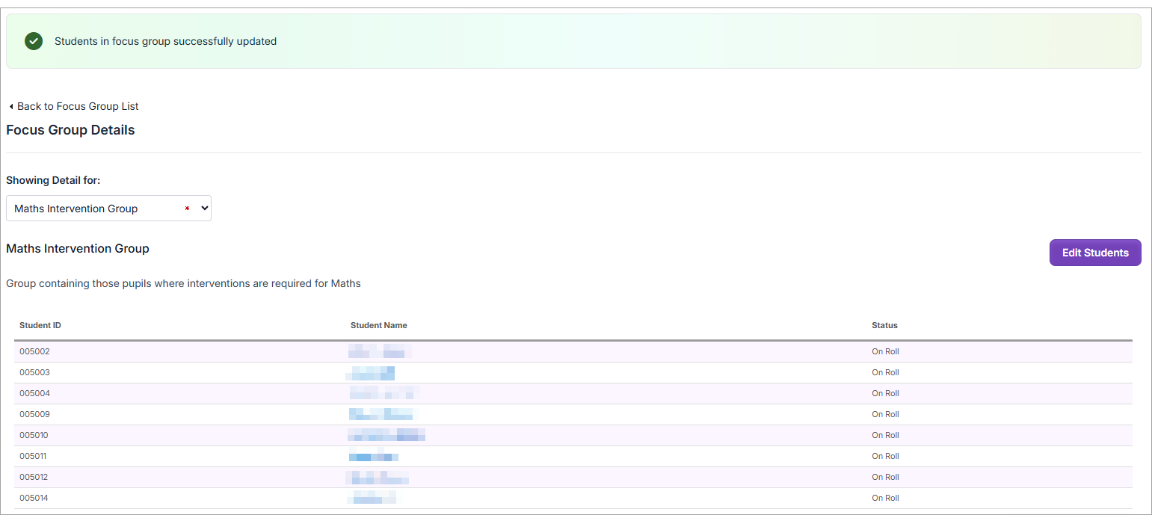Click the student name in row 005011

coord(373,456)
